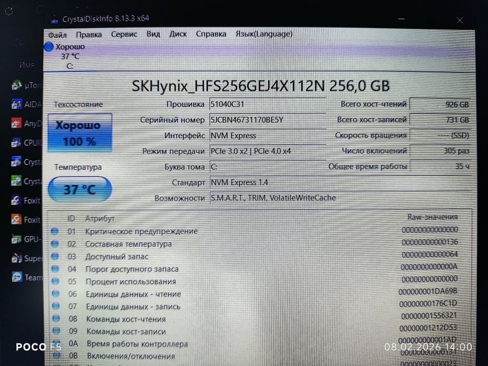Click raw value 0000001556321
488x366 pixels.
pyautogui.click(x=429, y=316)
